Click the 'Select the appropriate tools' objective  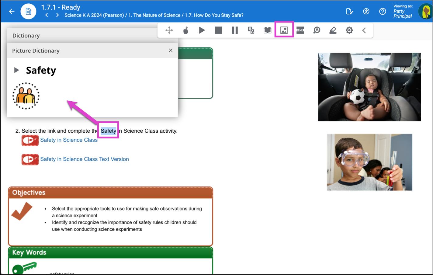pos(127,212)
